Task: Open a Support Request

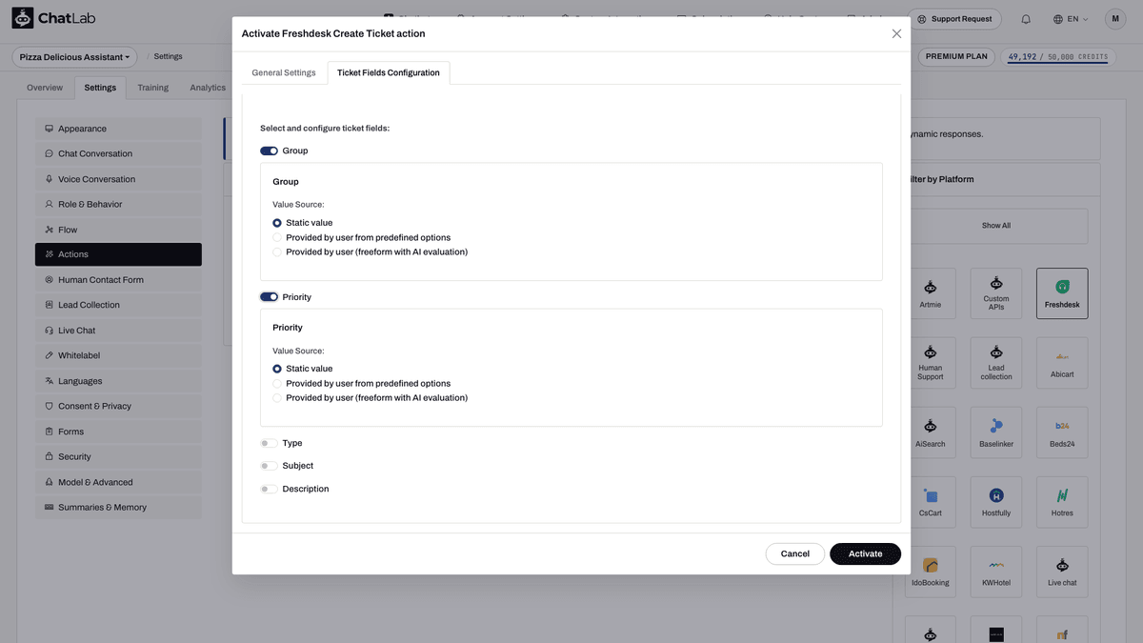Action: [x=953, y=19]
